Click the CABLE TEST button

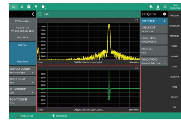pyautogui.click(x=25, y=116)
